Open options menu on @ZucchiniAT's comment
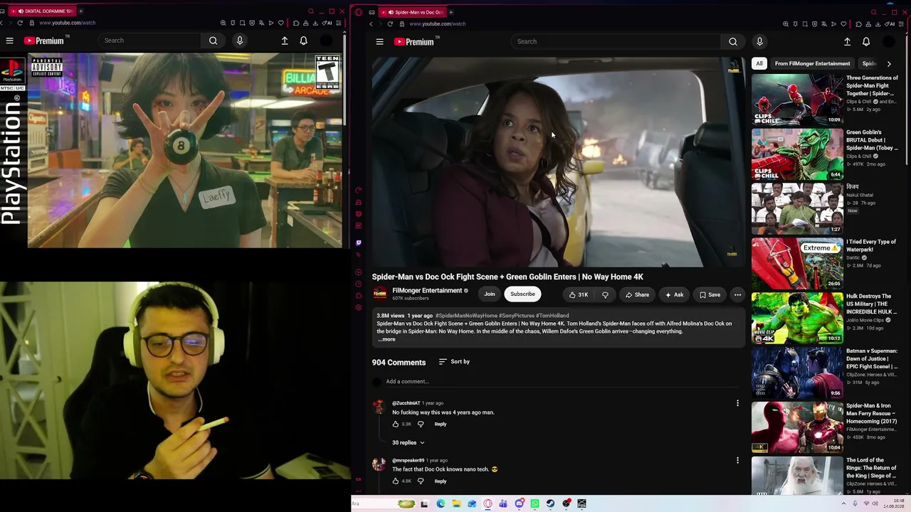The height and width of the screenshot is (512, 911). click(737, 403)
